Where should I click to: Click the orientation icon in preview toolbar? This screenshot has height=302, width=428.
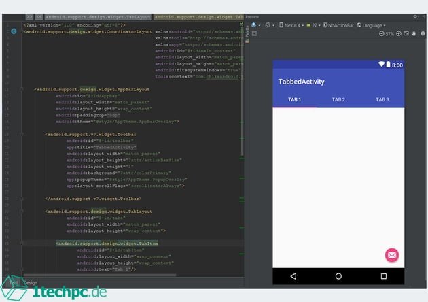[268, 25]
